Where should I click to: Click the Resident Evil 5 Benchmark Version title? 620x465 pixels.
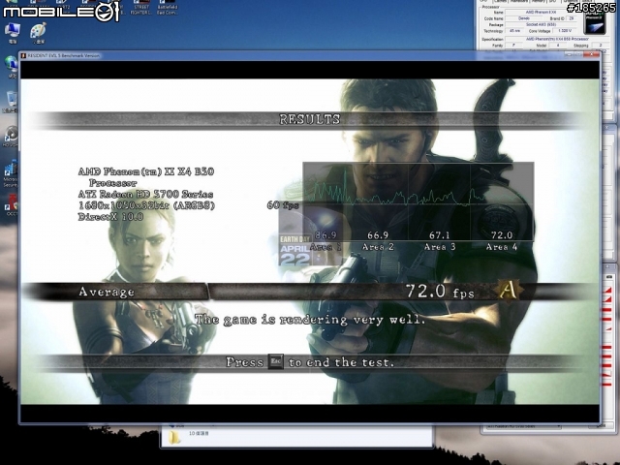tap(64, 56)
